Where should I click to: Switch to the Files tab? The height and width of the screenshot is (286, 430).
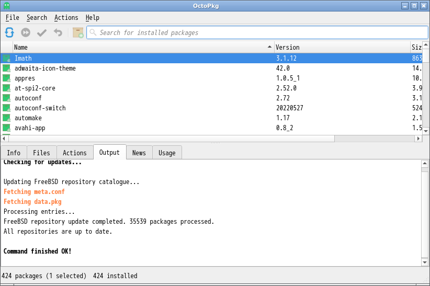41,153
